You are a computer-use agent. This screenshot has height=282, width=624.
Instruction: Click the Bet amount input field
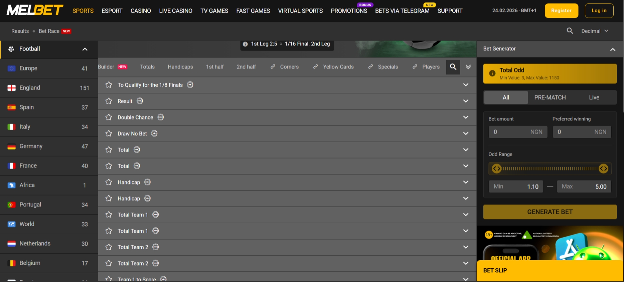click(518, 132)
